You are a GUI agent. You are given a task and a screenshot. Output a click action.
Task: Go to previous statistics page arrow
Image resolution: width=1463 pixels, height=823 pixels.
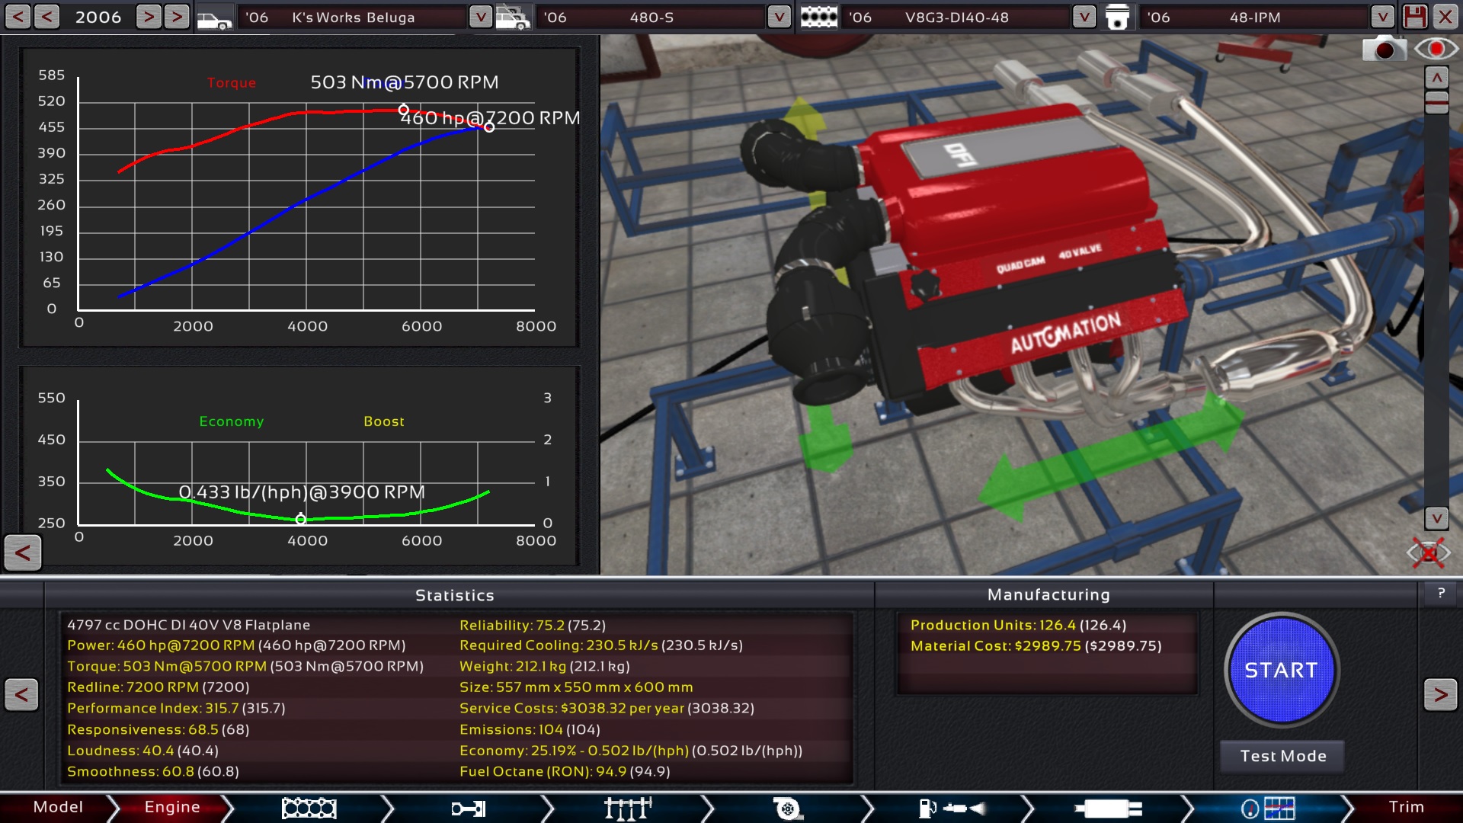click(21, 694)
